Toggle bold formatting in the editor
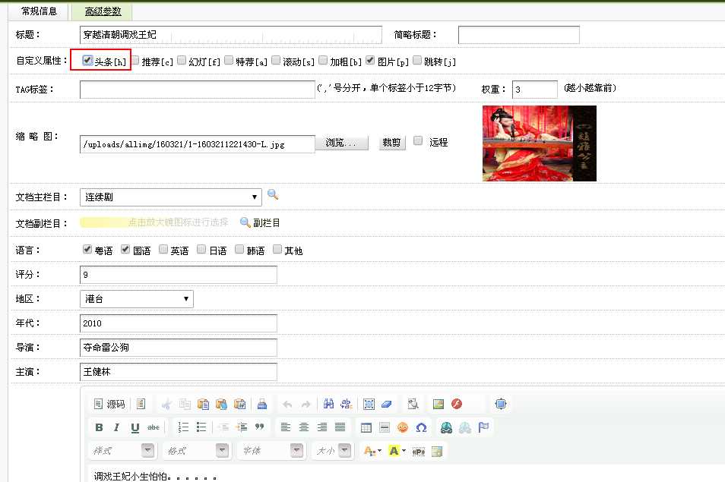This screenshot has height=482, width=725. (x=99, y=427)
